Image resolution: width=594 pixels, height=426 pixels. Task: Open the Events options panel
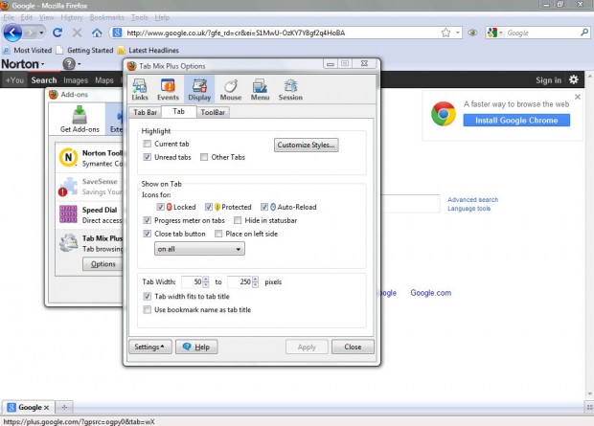168,89
